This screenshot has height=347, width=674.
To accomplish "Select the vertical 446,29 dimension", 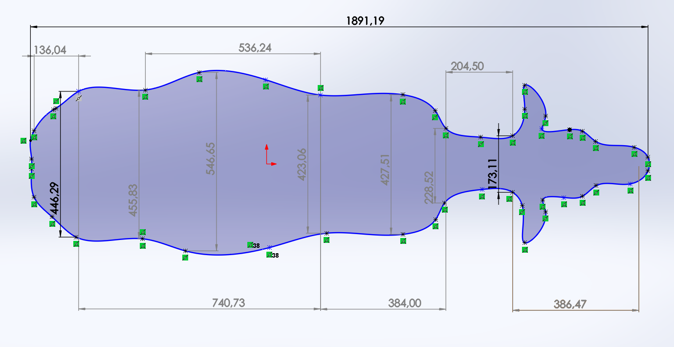I will [54, 198].
